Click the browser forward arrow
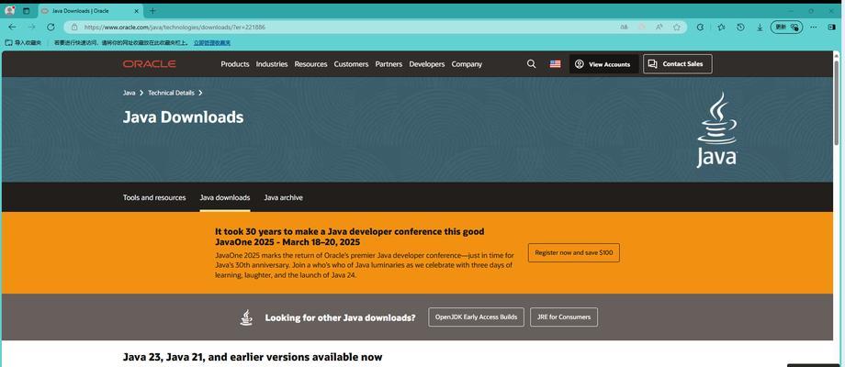The height and width of the screenshot is (367, 845). point(31,27)
